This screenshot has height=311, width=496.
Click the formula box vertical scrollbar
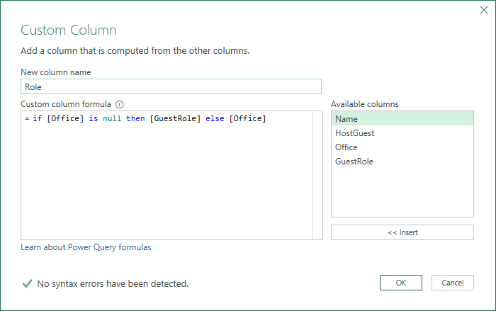[x=317, y=176]
